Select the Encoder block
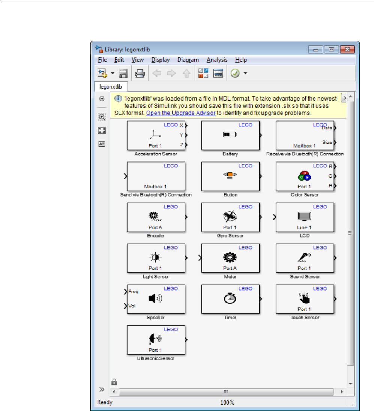Image resolution: width=374 pixels, height=411 pixels. point(156,217)
